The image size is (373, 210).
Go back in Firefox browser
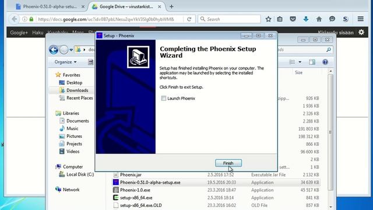point(15,19)
